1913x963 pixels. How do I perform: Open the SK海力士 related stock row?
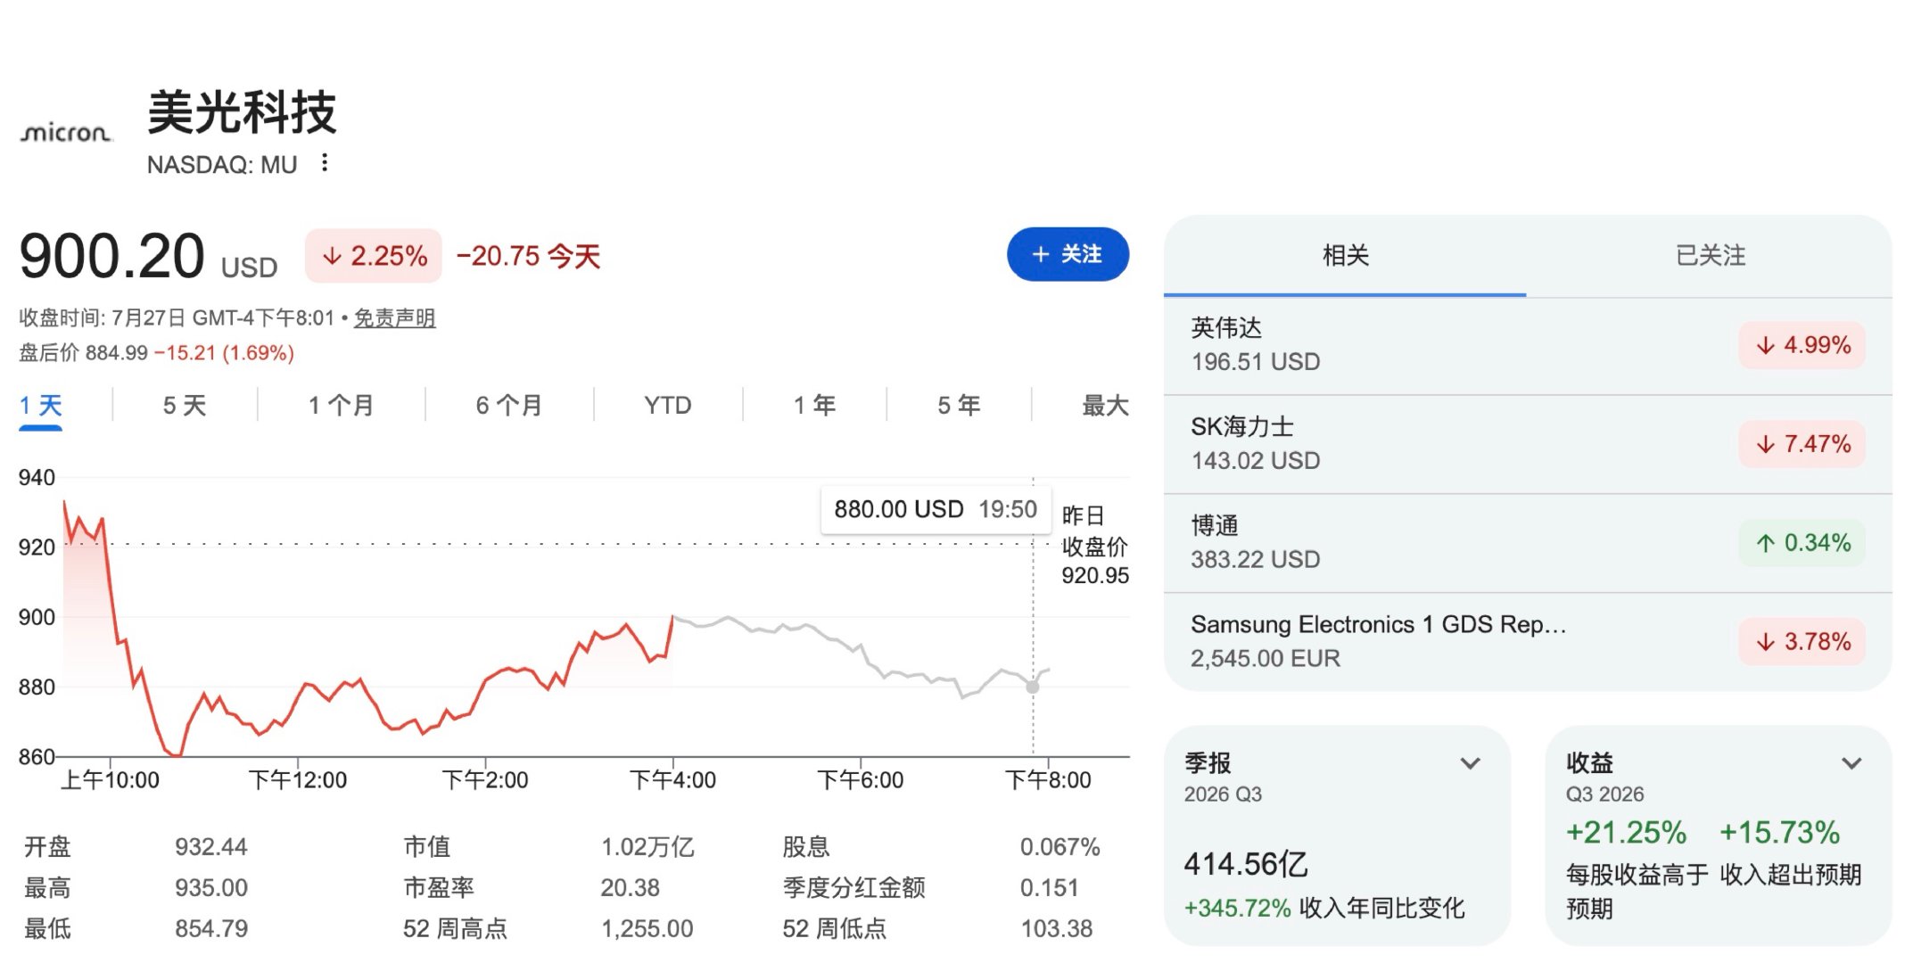1528,444
